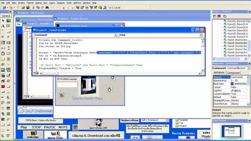Click the Download game button
This screenshot has width=251, height=141.
coord(96,136)
